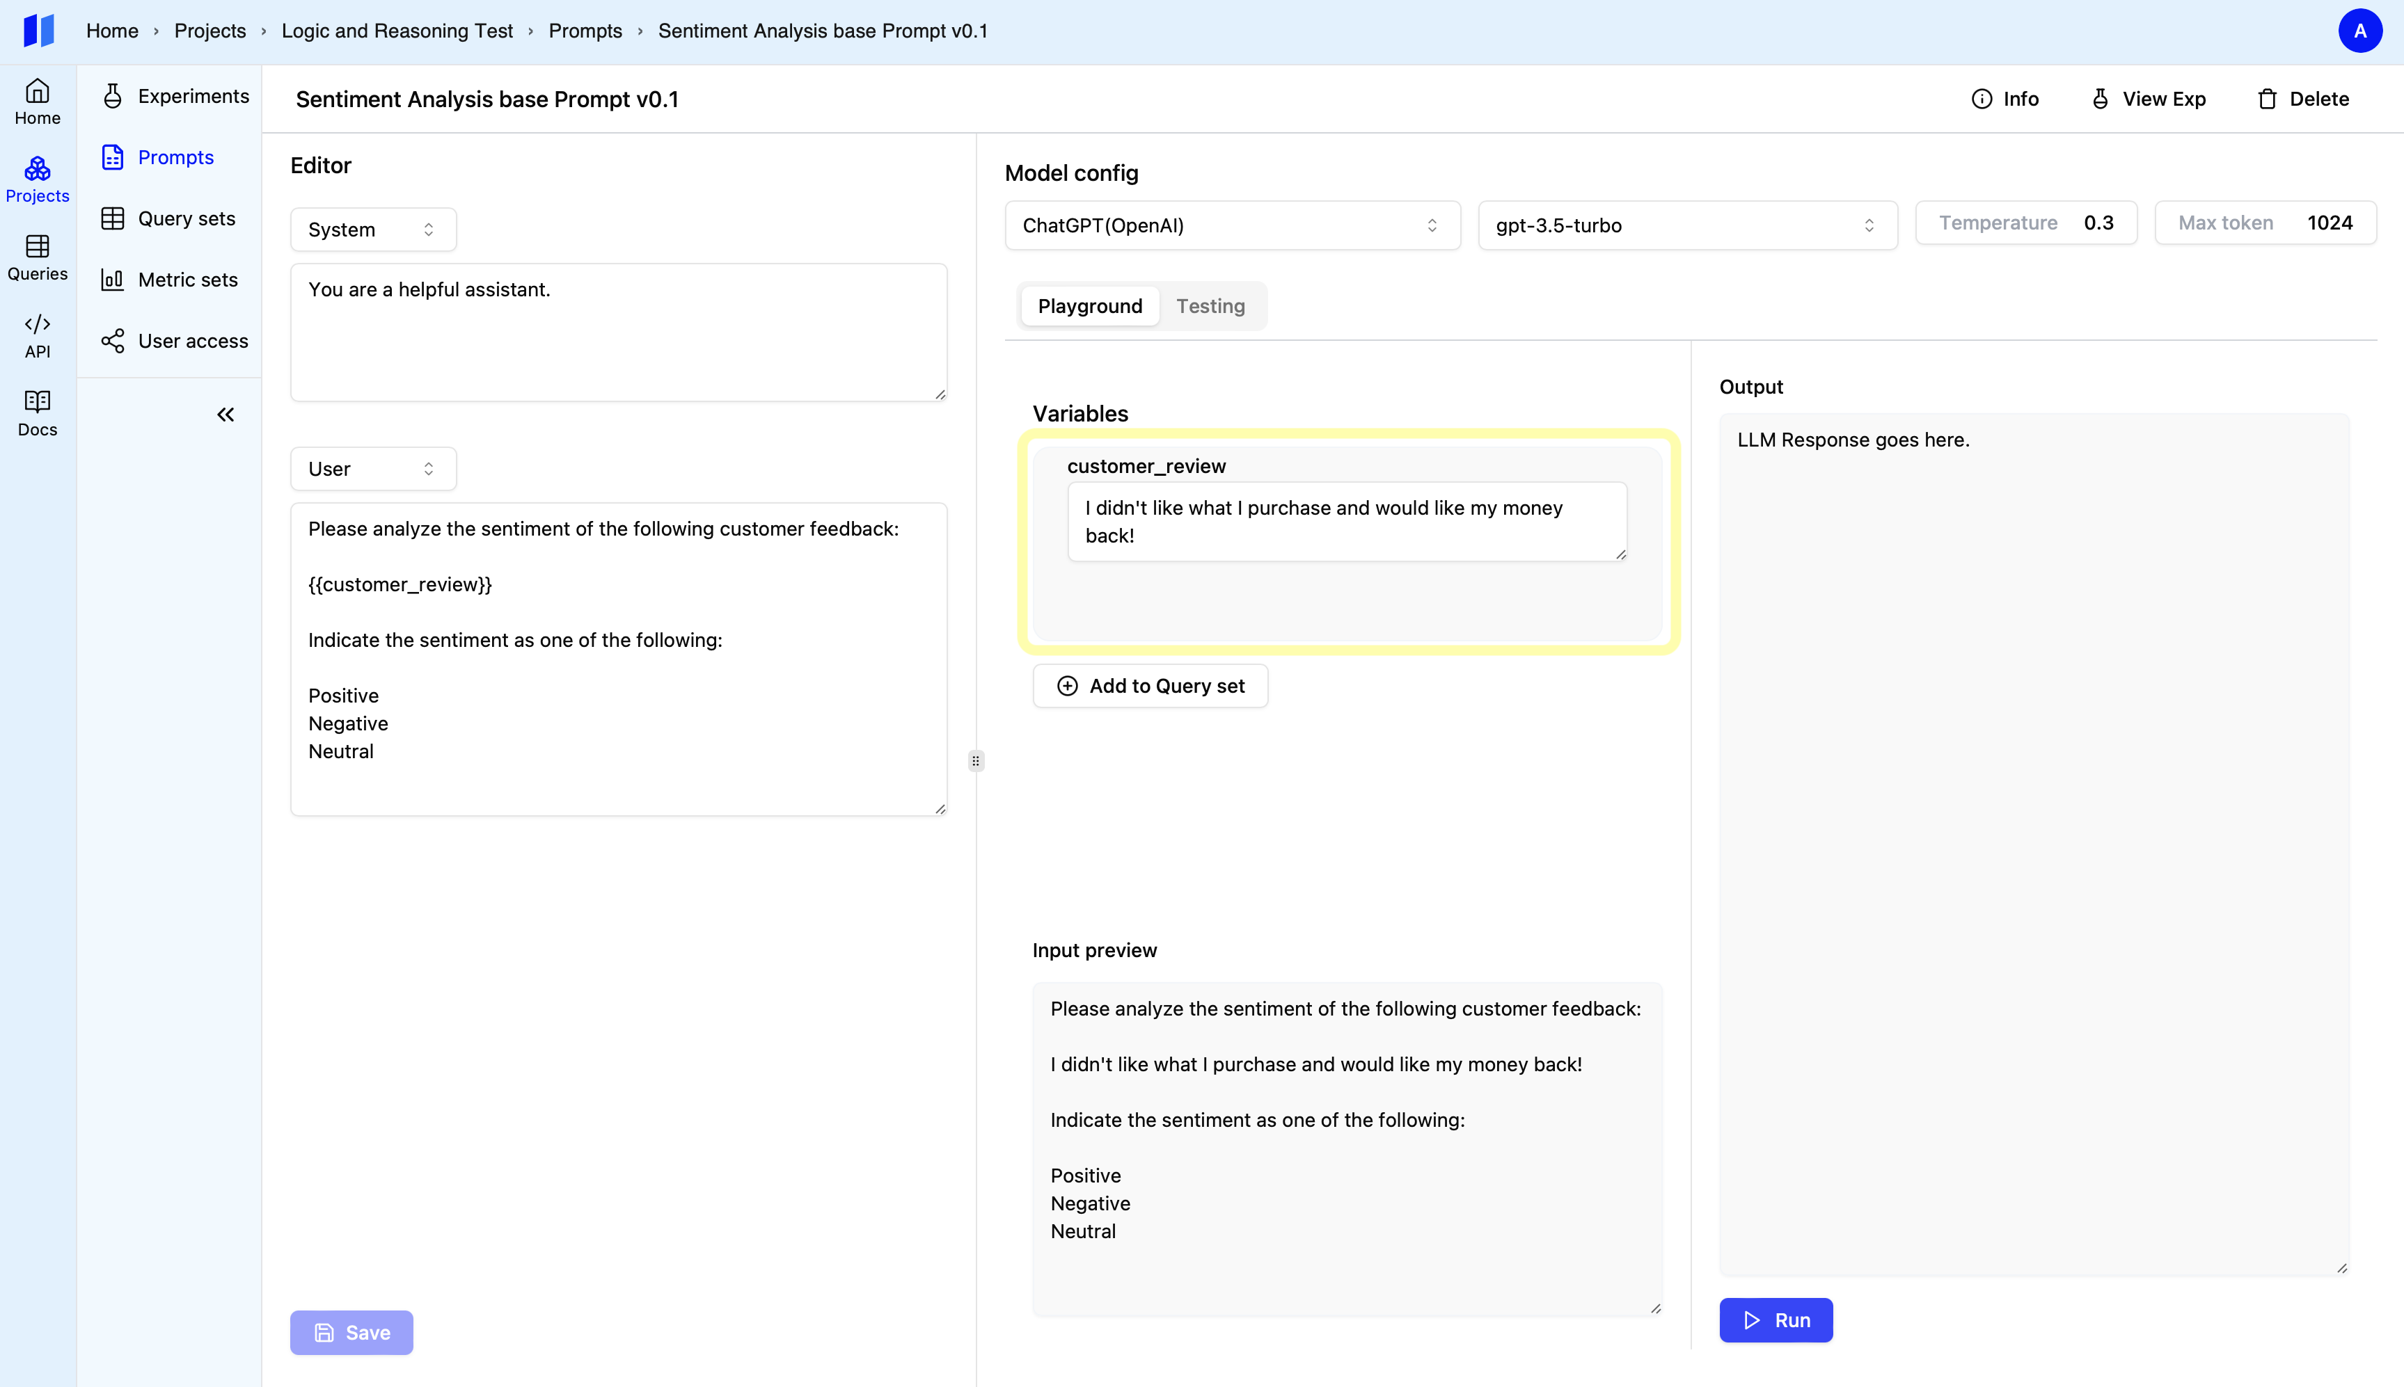Open Docs book icon in sidebar
Image resolution: width=2404 pixels, height=1387 pixels.
(x=37, y=412)
